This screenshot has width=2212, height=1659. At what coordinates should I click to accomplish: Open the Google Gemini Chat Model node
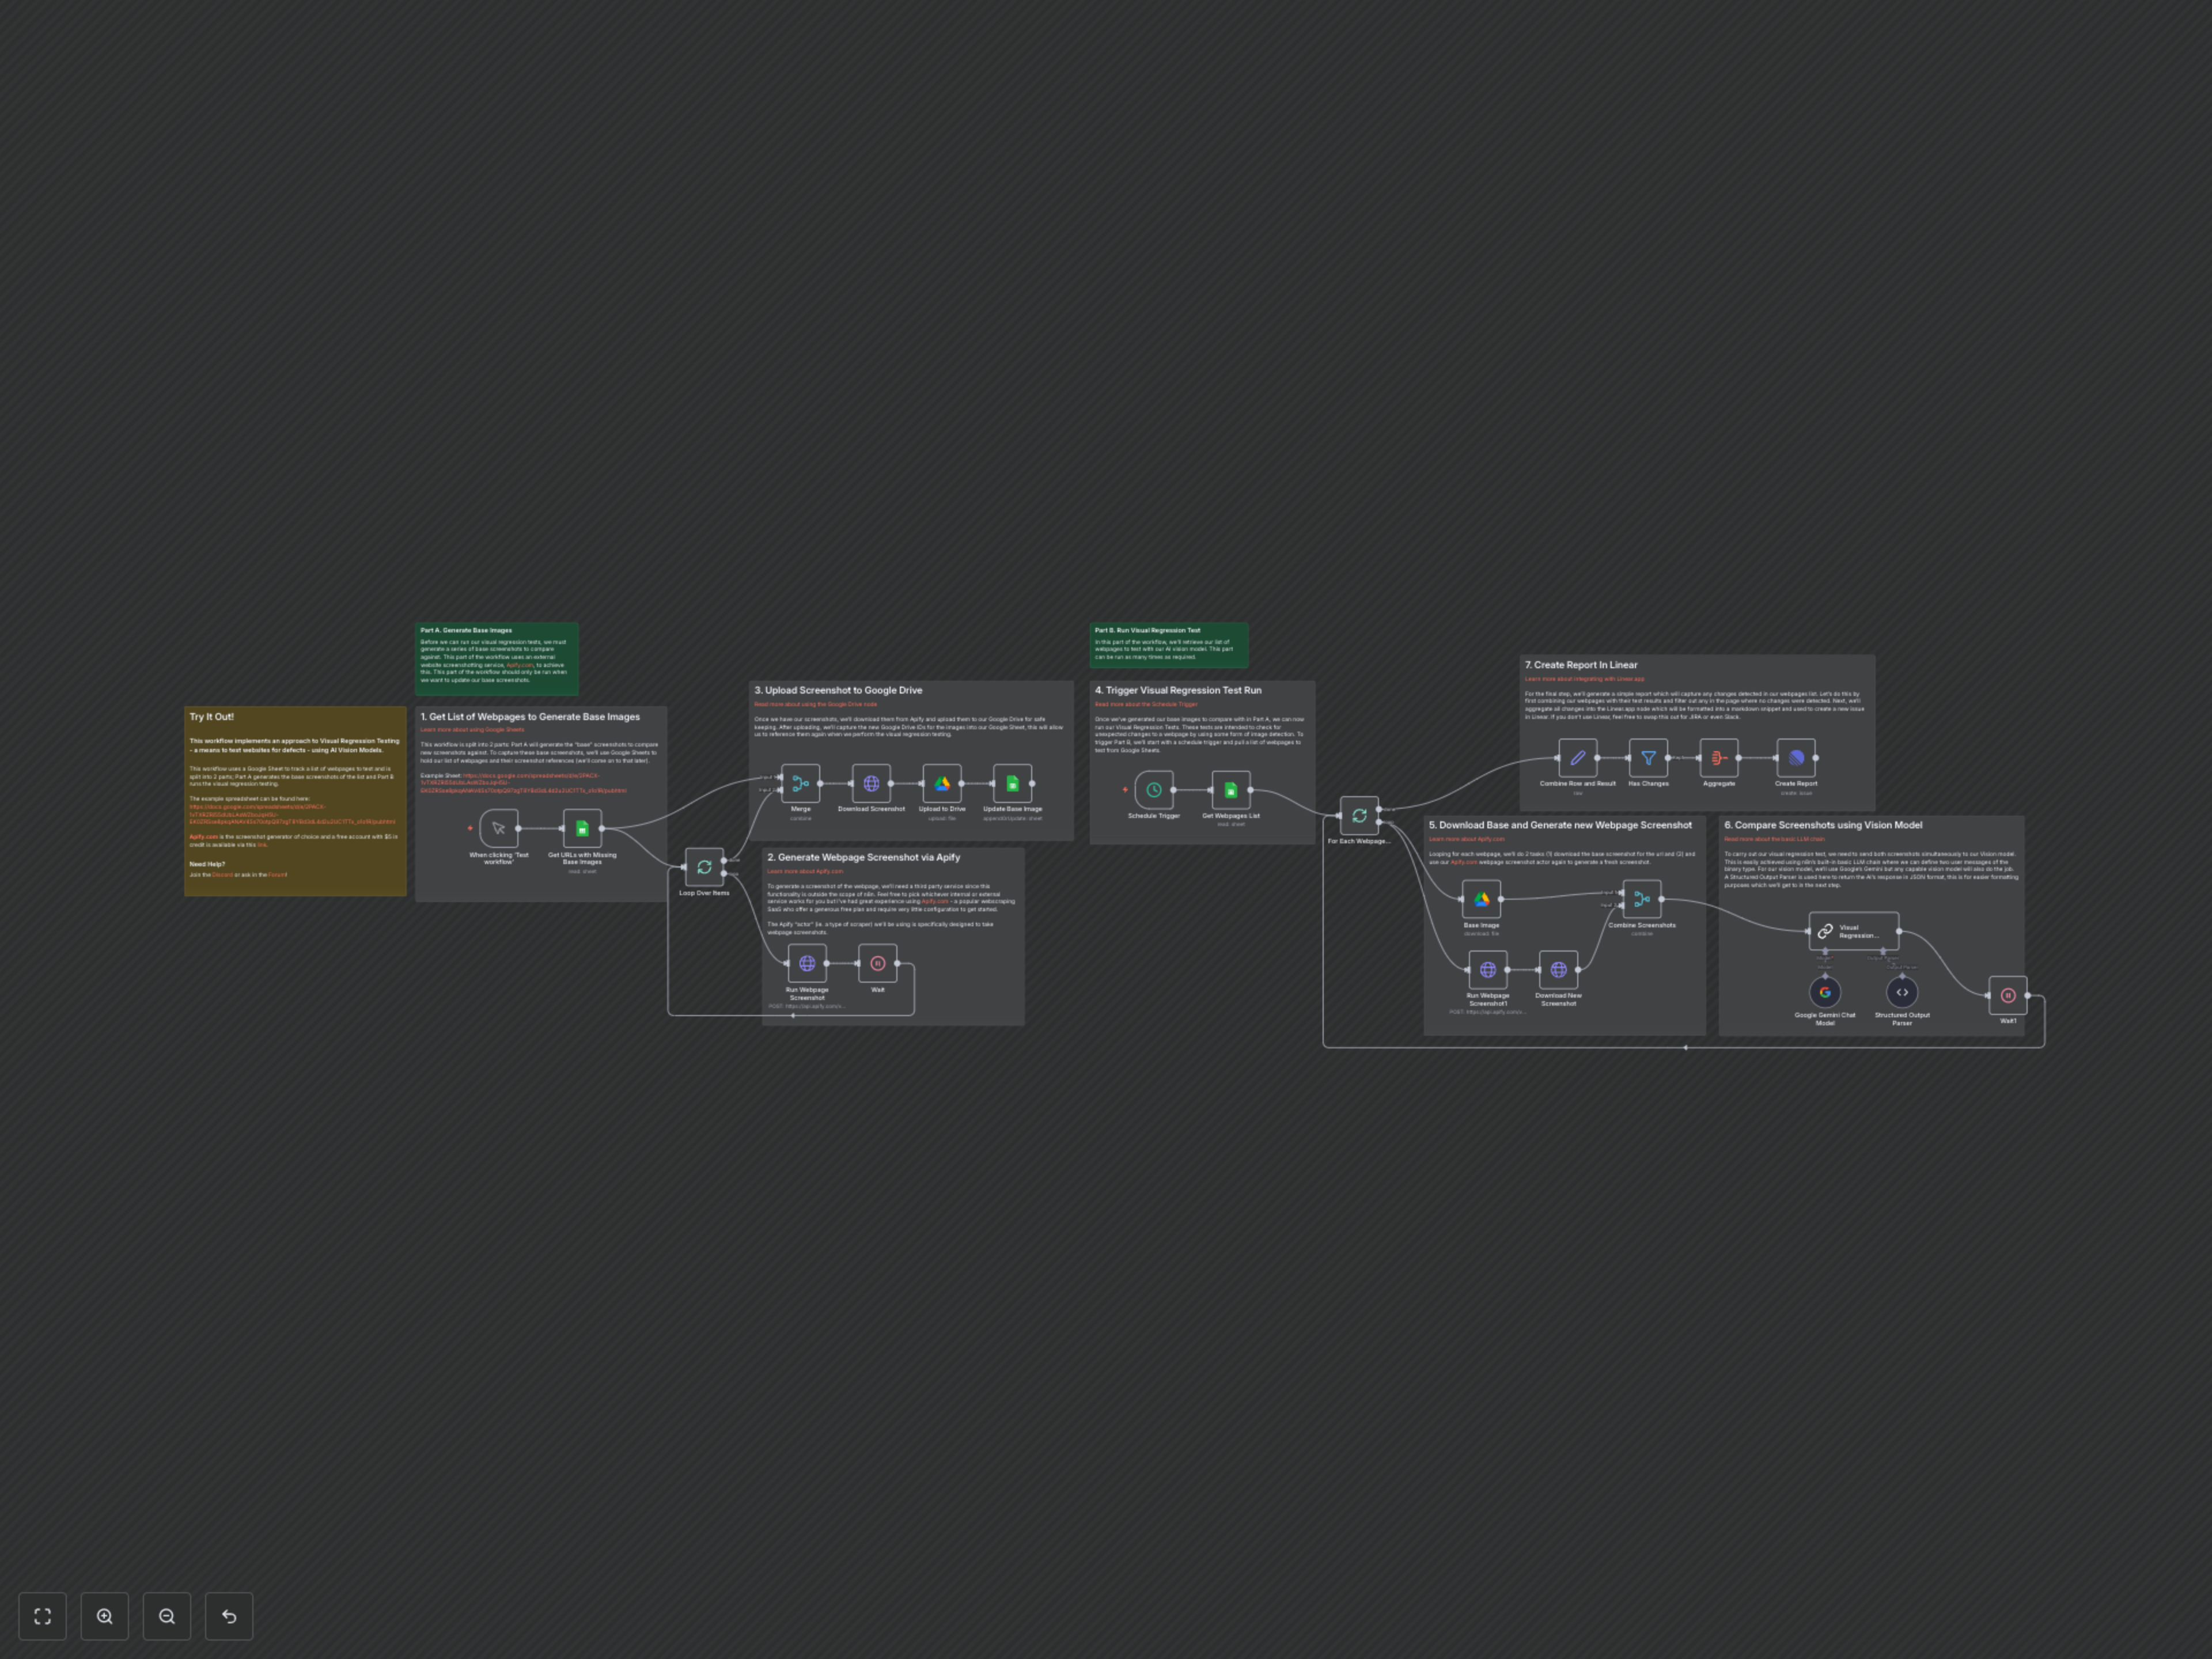pos(1825,992)
